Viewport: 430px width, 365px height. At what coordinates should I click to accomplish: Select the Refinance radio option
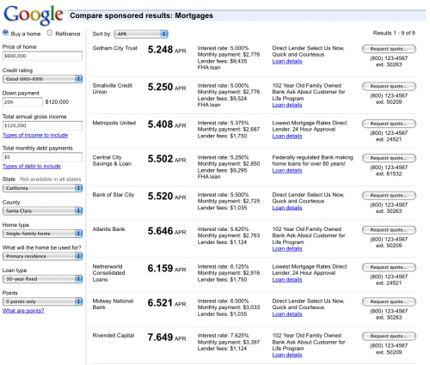click(50, 33)
